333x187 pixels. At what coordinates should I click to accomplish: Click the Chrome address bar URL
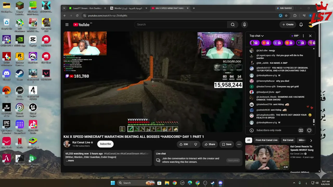tap(108, 16)
